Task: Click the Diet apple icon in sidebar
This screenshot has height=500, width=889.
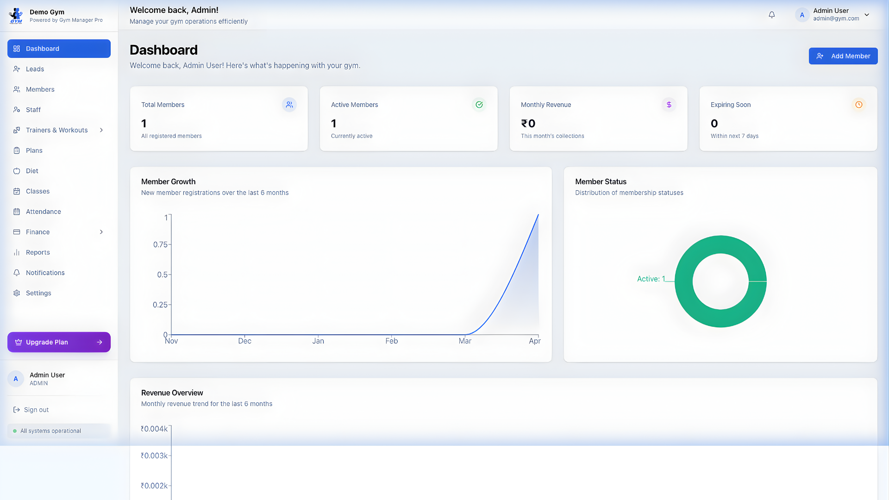Action: [17, 171]
